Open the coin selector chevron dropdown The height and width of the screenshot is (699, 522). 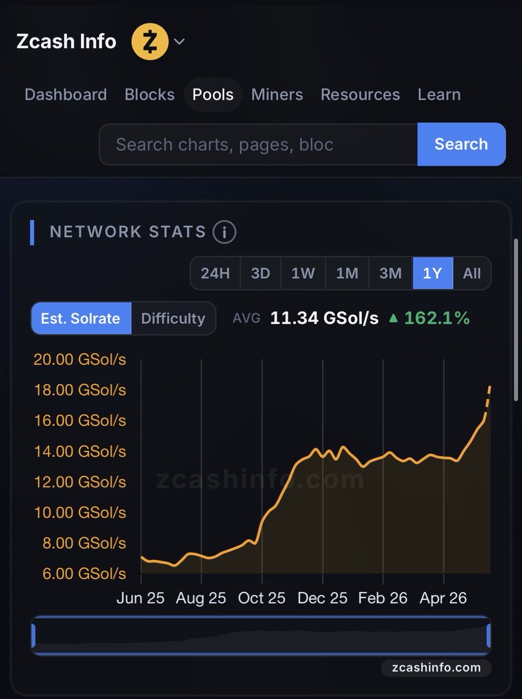(179, 42)
